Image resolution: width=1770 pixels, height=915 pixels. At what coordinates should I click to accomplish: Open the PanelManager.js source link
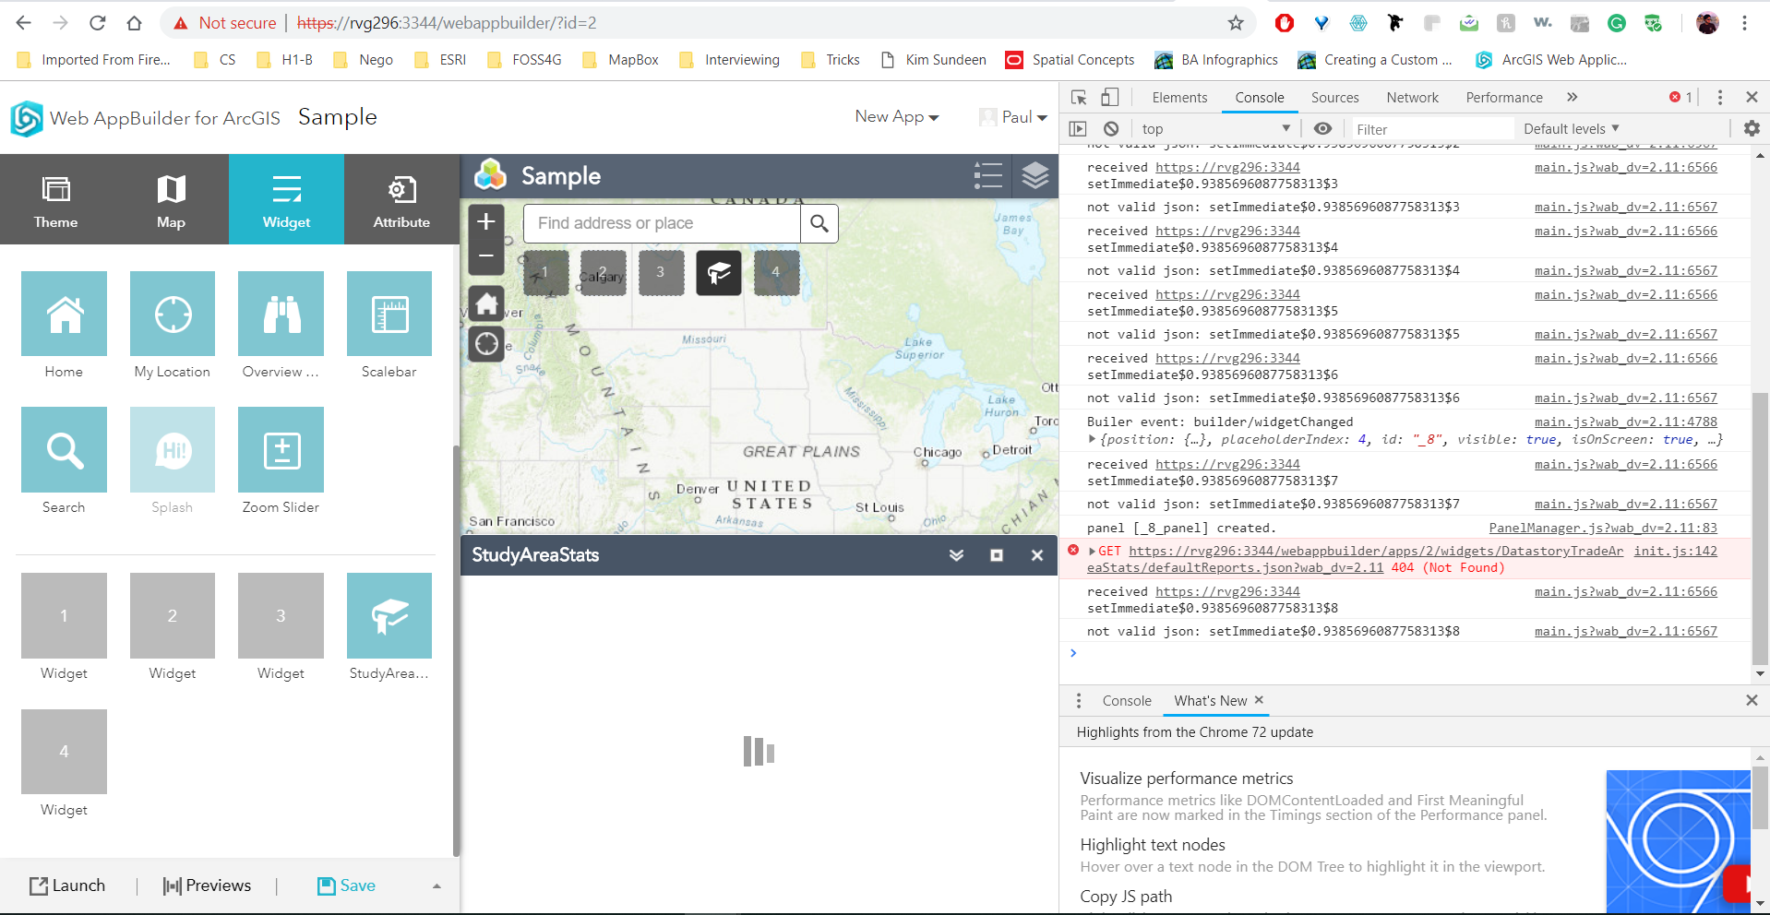(x=1603, y=529)
